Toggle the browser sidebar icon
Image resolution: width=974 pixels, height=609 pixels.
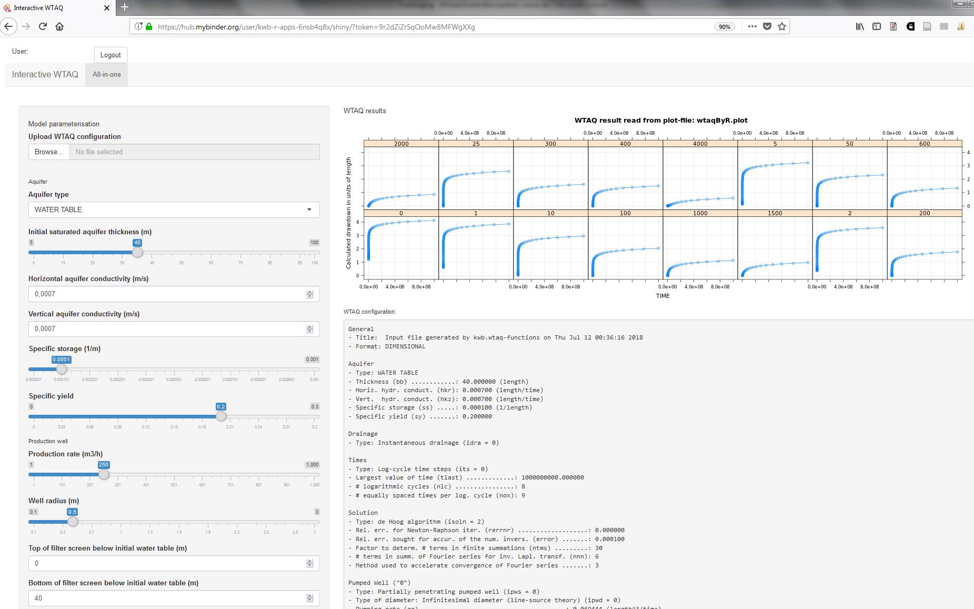tap(877, 26)
